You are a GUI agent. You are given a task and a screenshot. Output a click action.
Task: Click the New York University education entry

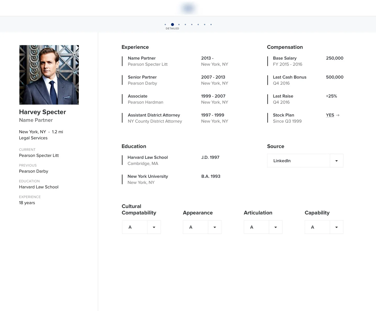click(148, 176)
